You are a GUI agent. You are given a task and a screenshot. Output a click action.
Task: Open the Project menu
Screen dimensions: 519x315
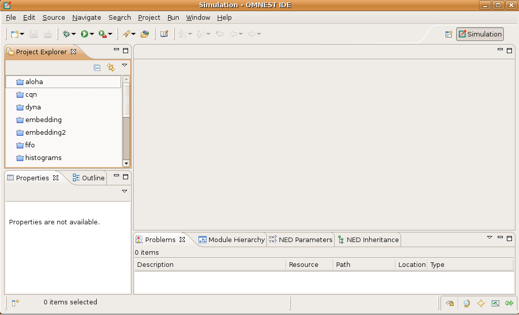[149, 18]
